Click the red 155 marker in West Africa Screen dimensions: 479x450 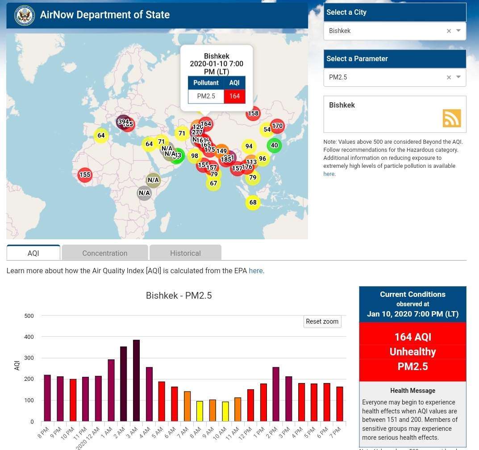tap(85, 175)
